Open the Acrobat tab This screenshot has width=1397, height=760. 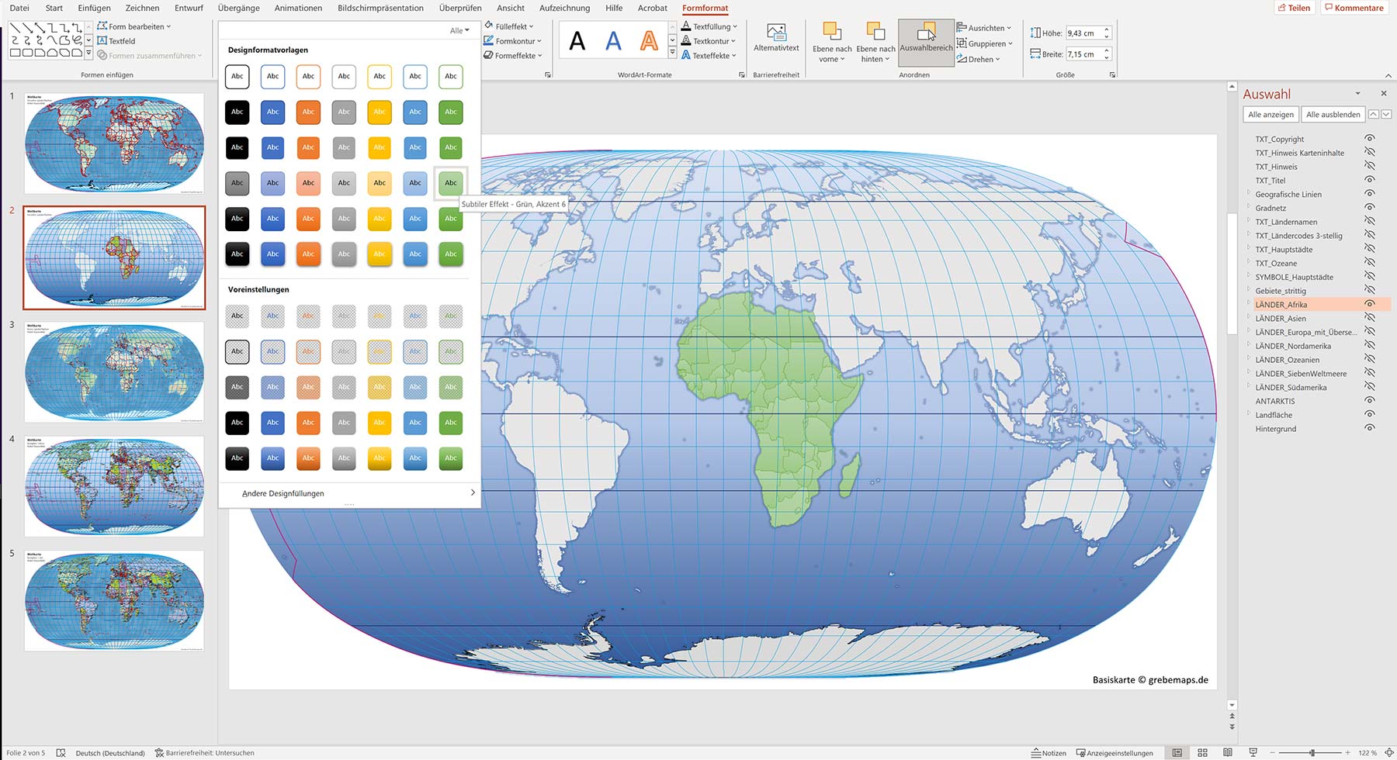coord(652,8)
